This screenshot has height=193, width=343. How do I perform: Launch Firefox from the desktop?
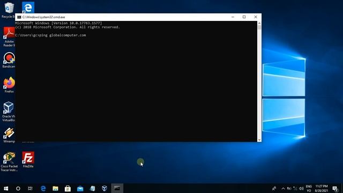pyautogui.click(x=9, y=85)
